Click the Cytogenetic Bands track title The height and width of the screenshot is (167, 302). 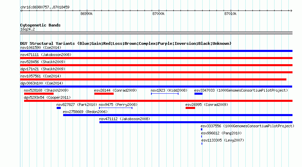pos(40,25)
